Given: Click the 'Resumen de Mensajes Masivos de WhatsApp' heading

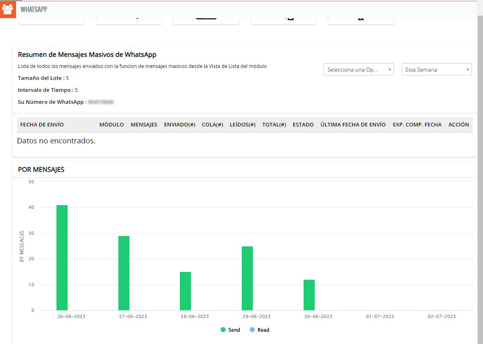Looking at the screenshot, I should tap(87, 55).
